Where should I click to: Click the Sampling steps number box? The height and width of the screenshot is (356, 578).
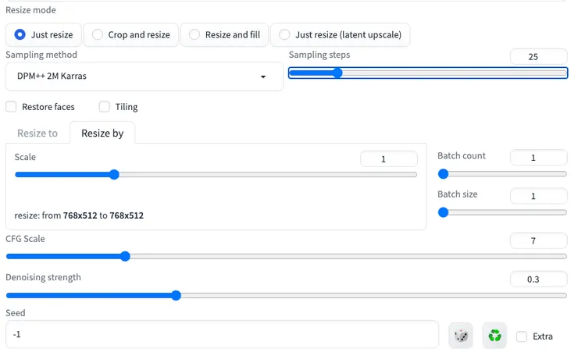coord(538,56)
